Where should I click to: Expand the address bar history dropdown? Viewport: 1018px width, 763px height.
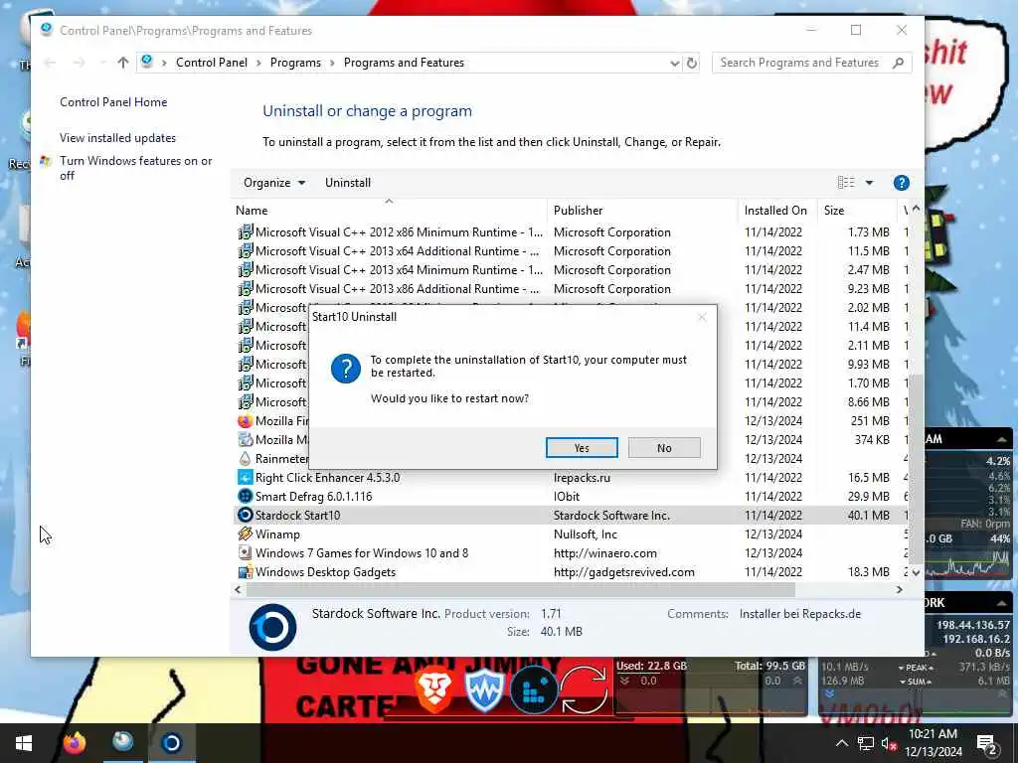click(x=675, y=63)
